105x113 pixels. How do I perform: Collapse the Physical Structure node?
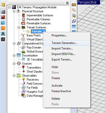pyautogui.click(x=14, y=11)
